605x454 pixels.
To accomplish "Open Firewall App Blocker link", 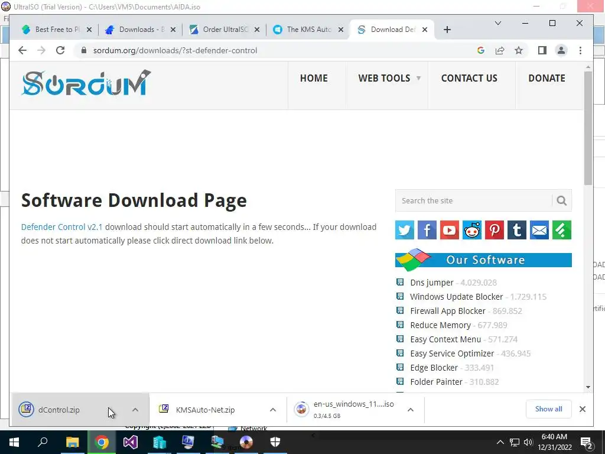I will point(448,311).
